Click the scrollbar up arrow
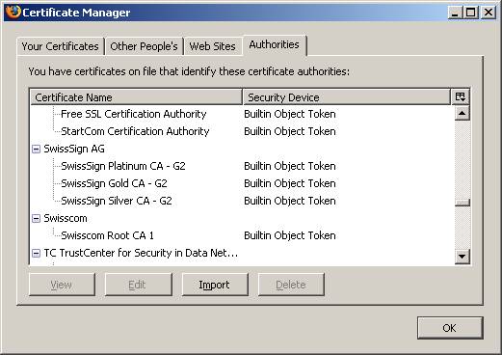The height and width of the screenshot is (355, 502). pos(462,113)
